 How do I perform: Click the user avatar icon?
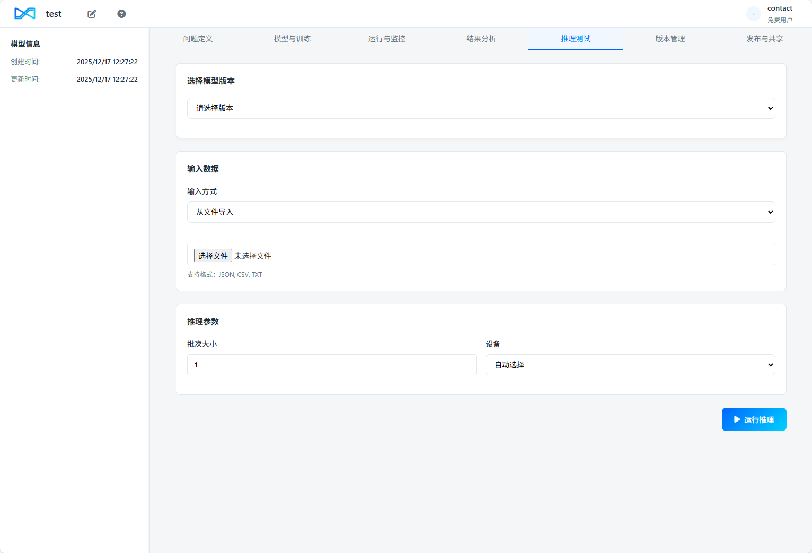pos(753,14)
